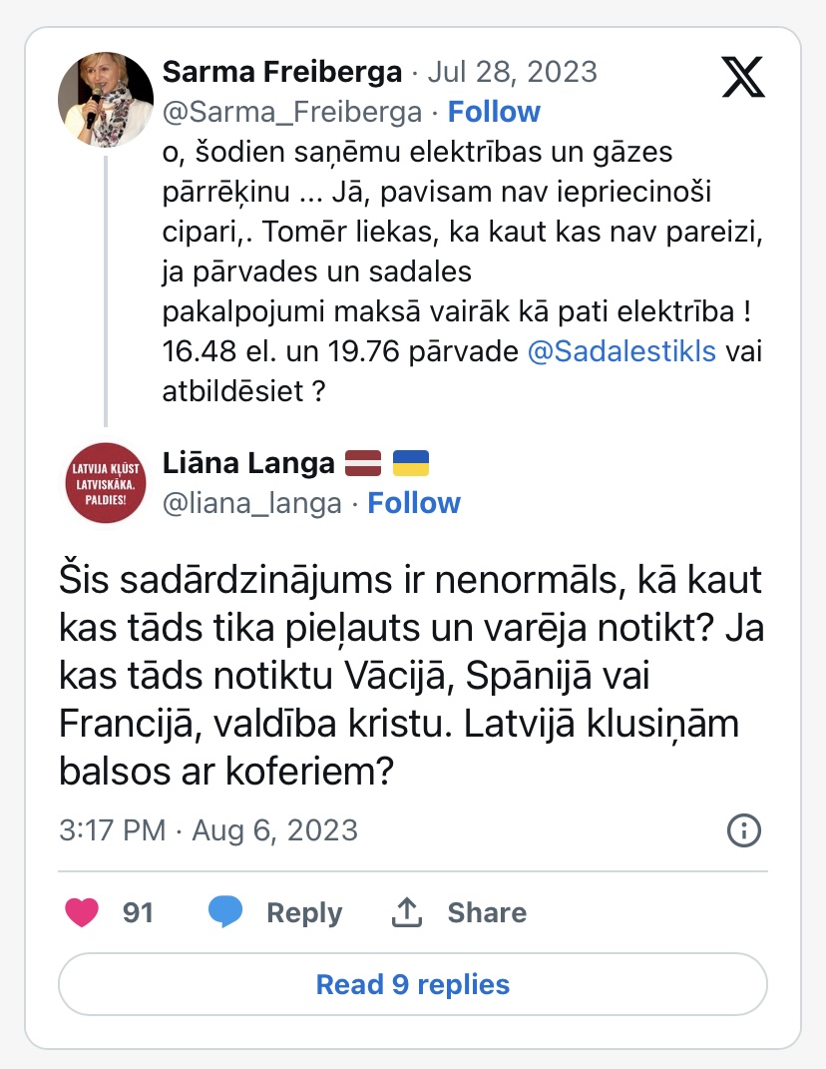Click the Share label

pos(487,912)
